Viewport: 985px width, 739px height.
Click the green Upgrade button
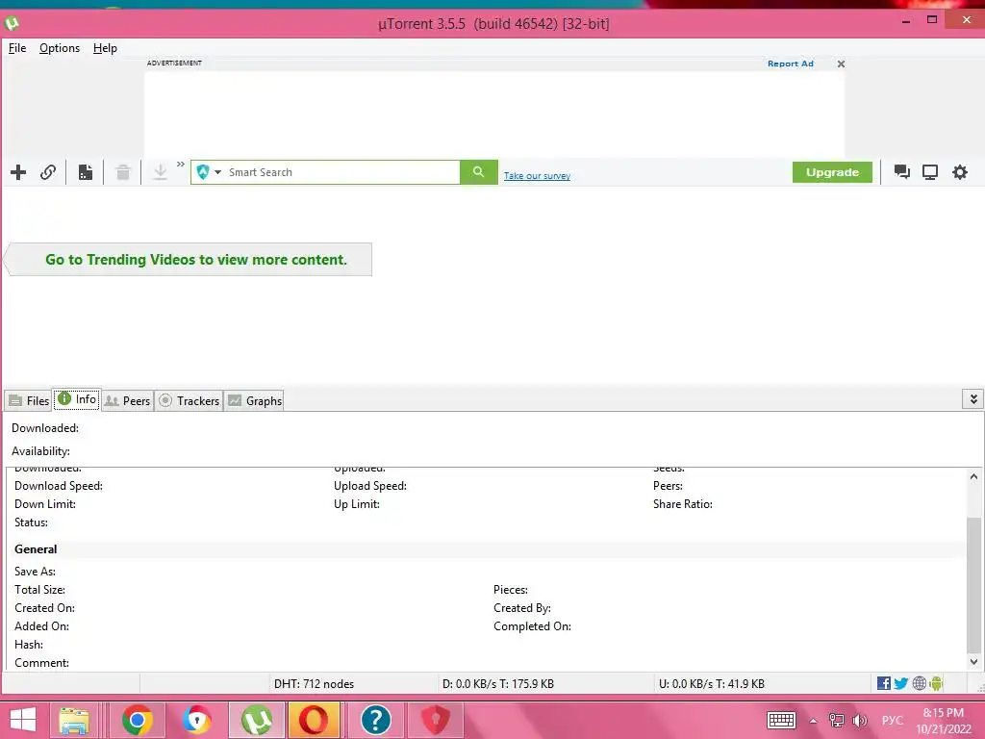832,172
